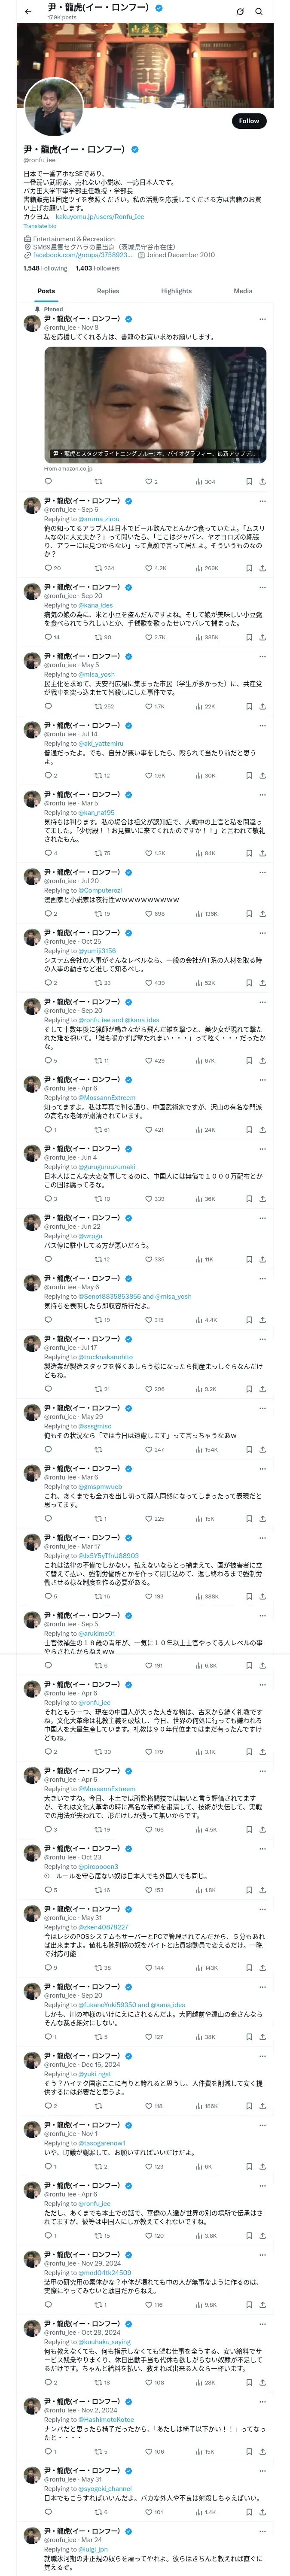The width and height of the screenshot is (290, 2576).
Task: Open more menu on @aruma_zirou reply
Action: [262, 501]
